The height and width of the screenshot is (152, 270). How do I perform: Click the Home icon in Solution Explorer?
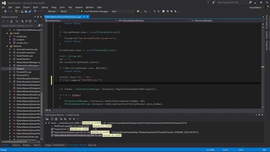[x=11, y=22]
